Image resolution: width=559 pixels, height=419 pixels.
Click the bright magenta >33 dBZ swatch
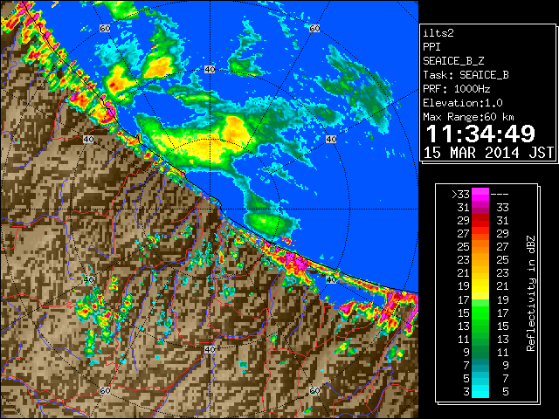480,195
